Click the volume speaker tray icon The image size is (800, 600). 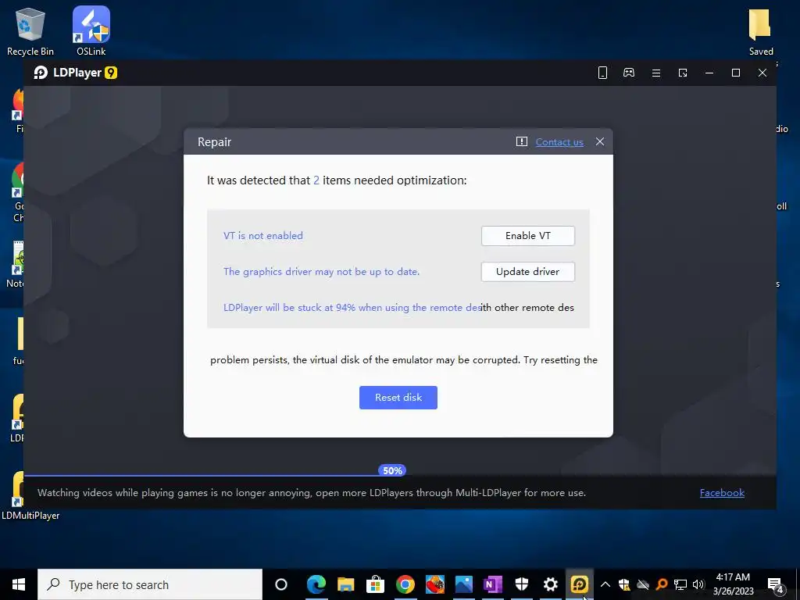pos(698,584)
